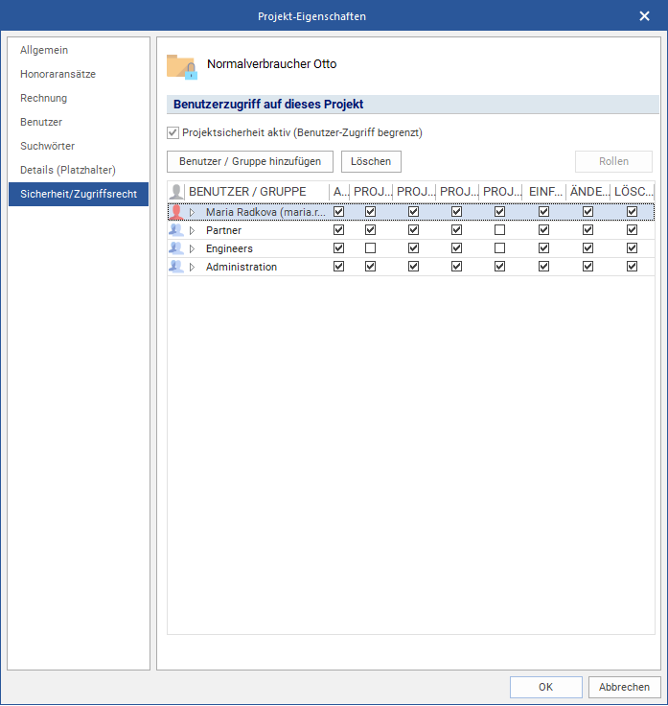Uncheck Partner's second PROJ checkbox
Viewport: 668px width, 706px height.
pyautogui.click(x=413, y=230)
